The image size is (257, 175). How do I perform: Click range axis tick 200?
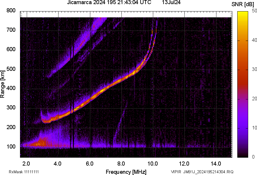[11, 127]
